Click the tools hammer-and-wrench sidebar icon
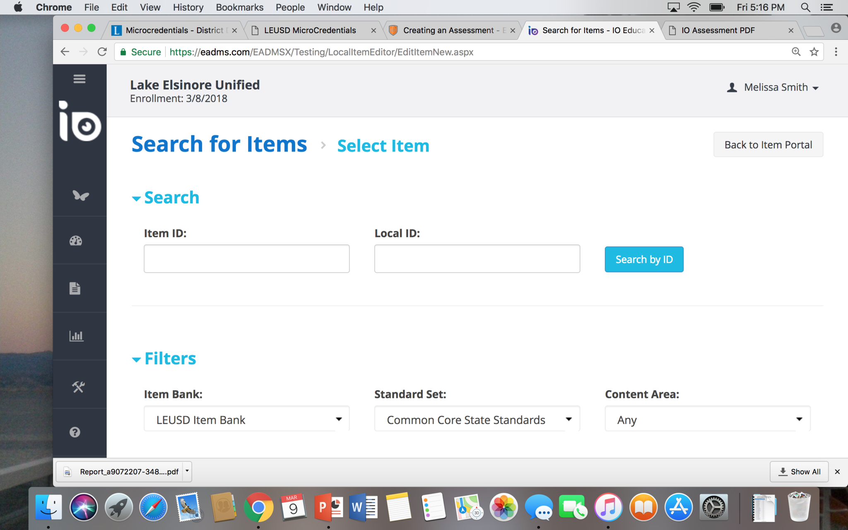The height and width of the screenshot is (530, 848). point(78,387)
